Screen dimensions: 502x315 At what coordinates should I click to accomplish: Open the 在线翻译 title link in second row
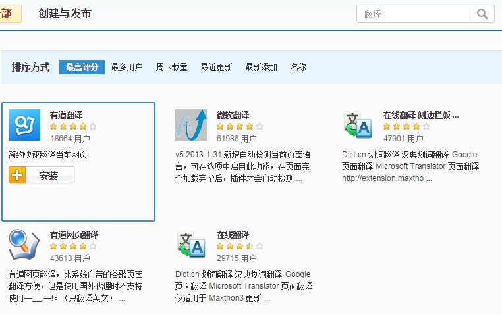pos(233,235)
